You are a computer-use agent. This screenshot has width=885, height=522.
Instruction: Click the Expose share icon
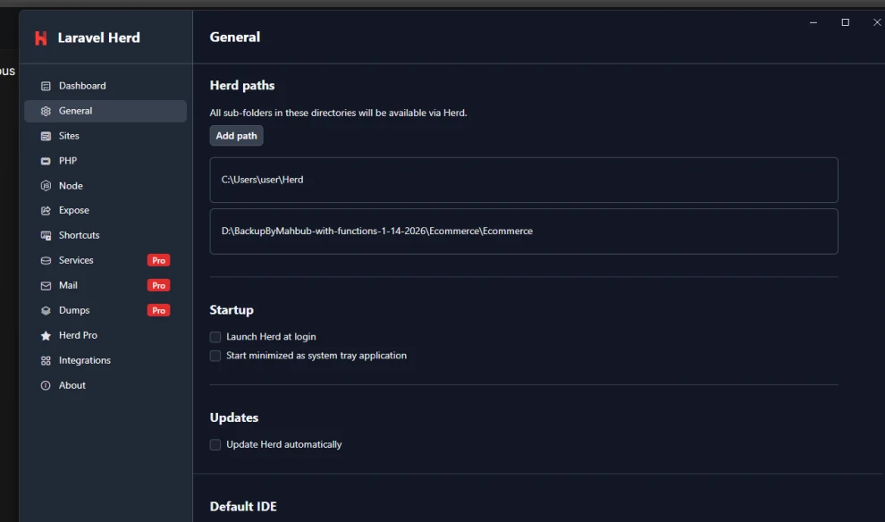pyautogui.click(x=46, y=210)
